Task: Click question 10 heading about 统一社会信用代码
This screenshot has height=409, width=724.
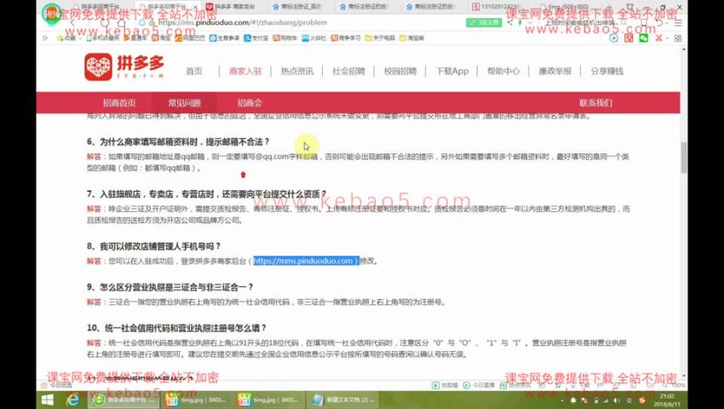Action: click(x=176, y=328)
